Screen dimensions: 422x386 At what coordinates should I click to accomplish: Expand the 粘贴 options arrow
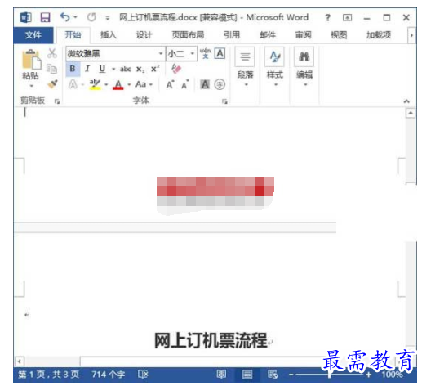coord(31,86)
